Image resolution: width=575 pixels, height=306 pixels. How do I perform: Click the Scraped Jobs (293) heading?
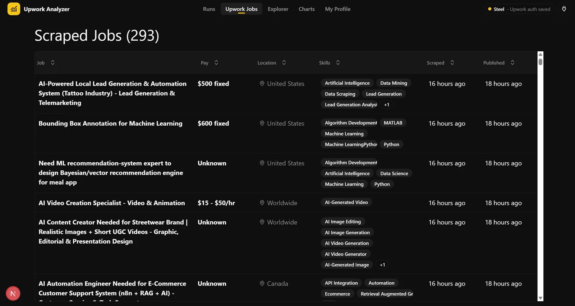(97, 35)
